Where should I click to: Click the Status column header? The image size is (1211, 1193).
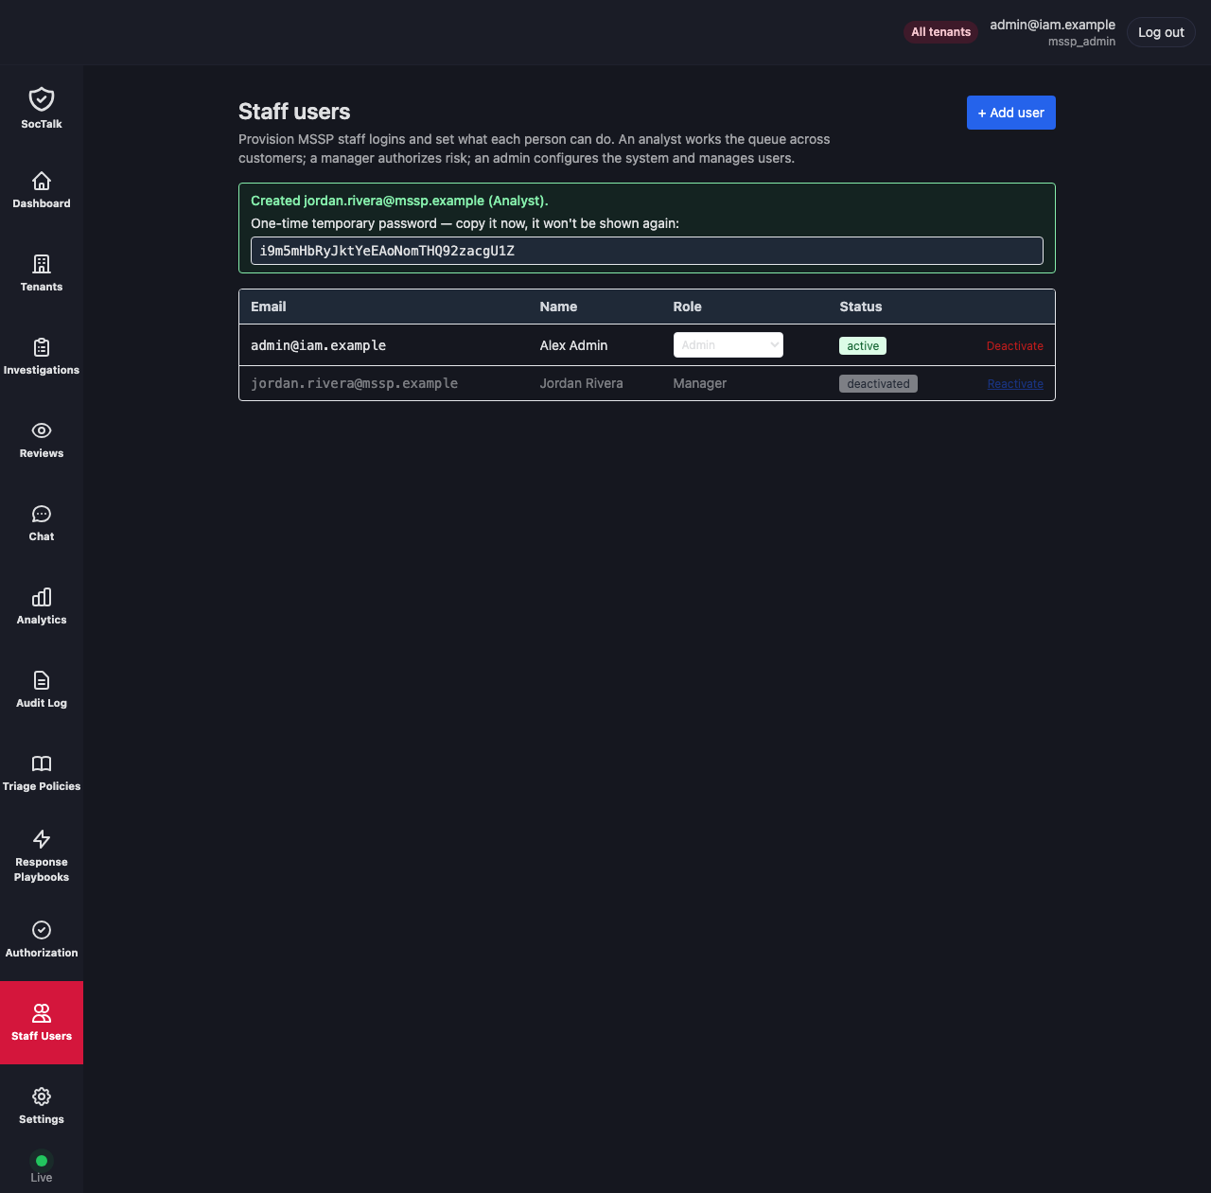(x=860, y=307)
